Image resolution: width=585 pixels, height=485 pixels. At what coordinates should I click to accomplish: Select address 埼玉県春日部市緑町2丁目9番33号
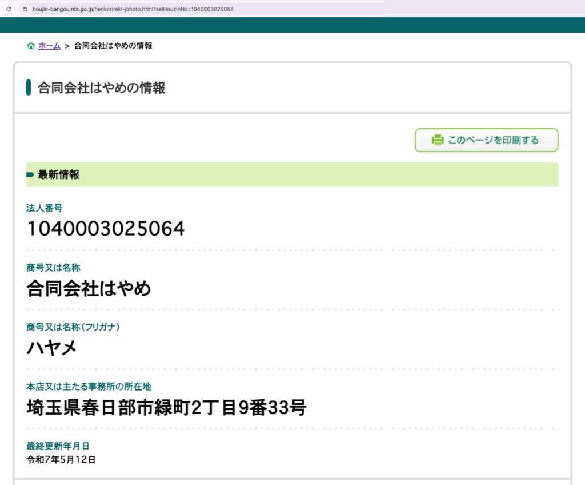tap(167, 408)
